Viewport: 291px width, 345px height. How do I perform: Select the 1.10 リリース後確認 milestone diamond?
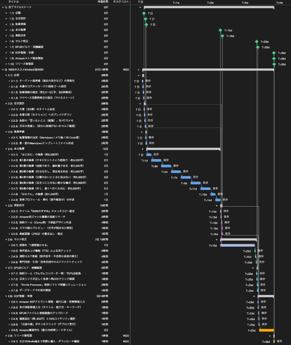coord(274,64)
